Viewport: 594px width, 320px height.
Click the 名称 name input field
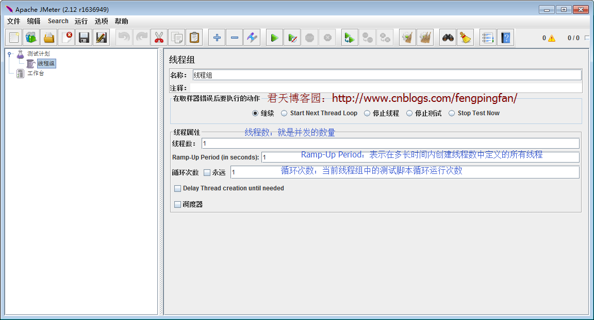[387, 75]
